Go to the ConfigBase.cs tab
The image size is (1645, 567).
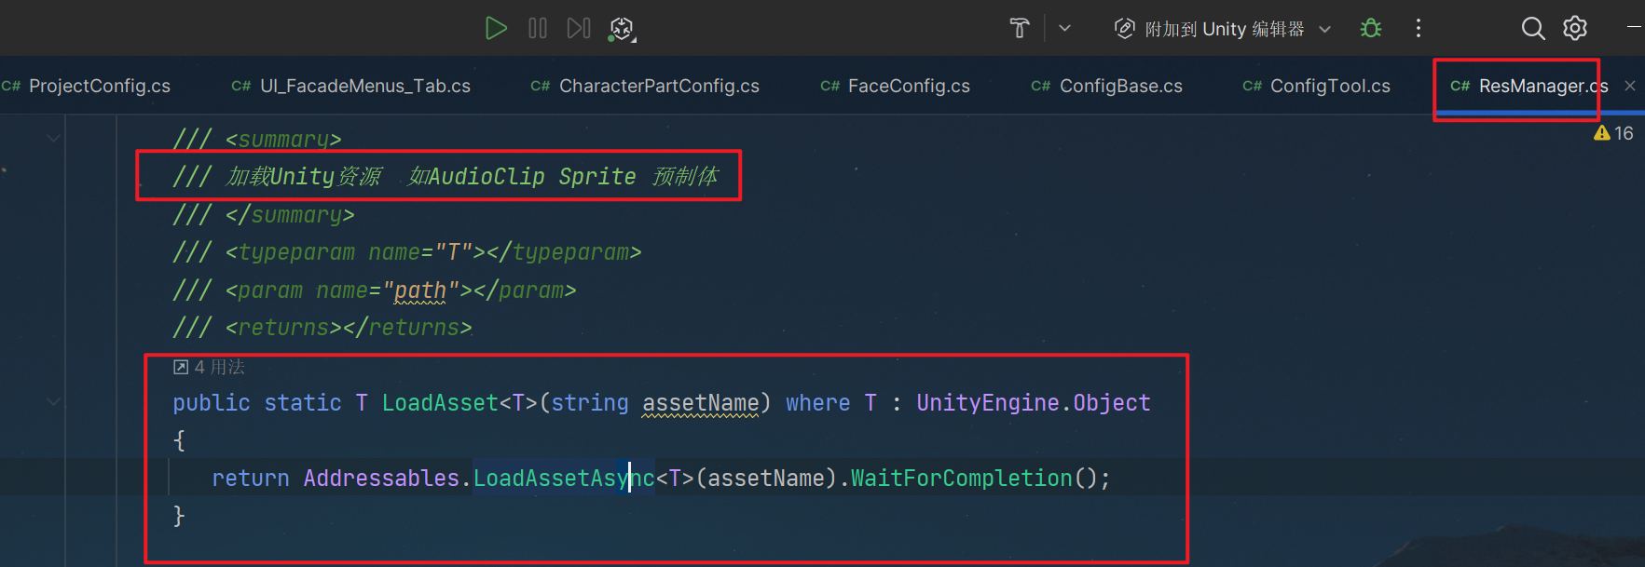[1120, 86]
